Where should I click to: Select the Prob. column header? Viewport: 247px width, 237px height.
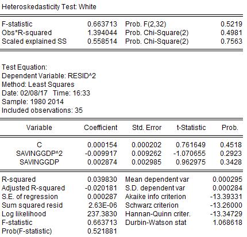(x=230, y=128)
